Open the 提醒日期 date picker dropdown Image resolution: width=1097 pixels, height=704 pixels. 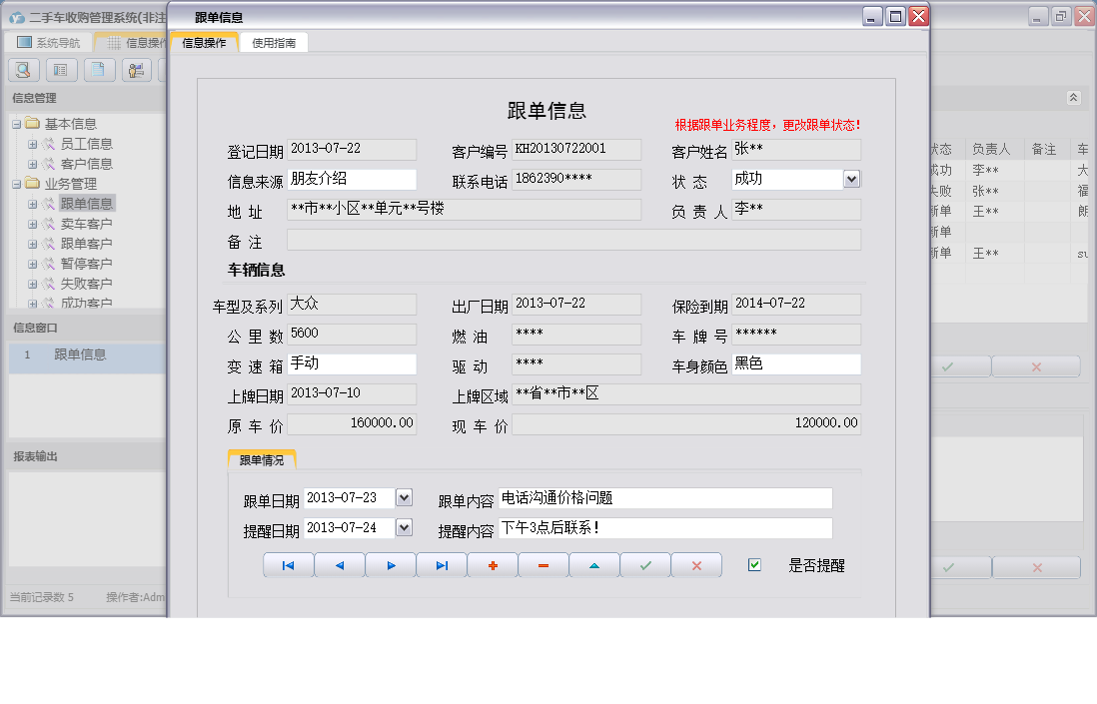tap(405, 527)
